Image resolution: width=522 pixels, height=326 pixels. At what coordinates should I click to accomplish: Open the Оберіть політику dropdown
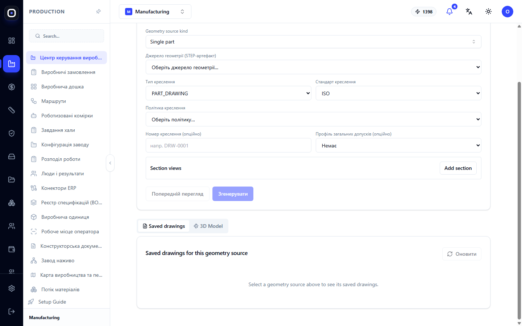tap(313, 119)
